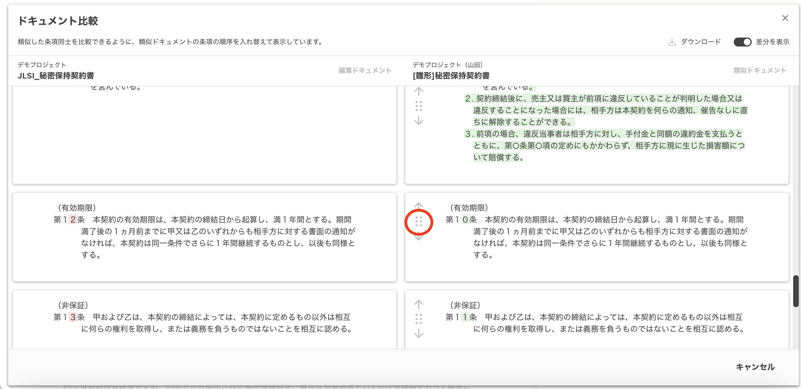Click the 編集ドキュメント label
This screenshot has width=801, height=389.
pos(365,70)
